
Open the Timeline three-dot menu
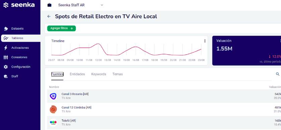tap(205, 41)
